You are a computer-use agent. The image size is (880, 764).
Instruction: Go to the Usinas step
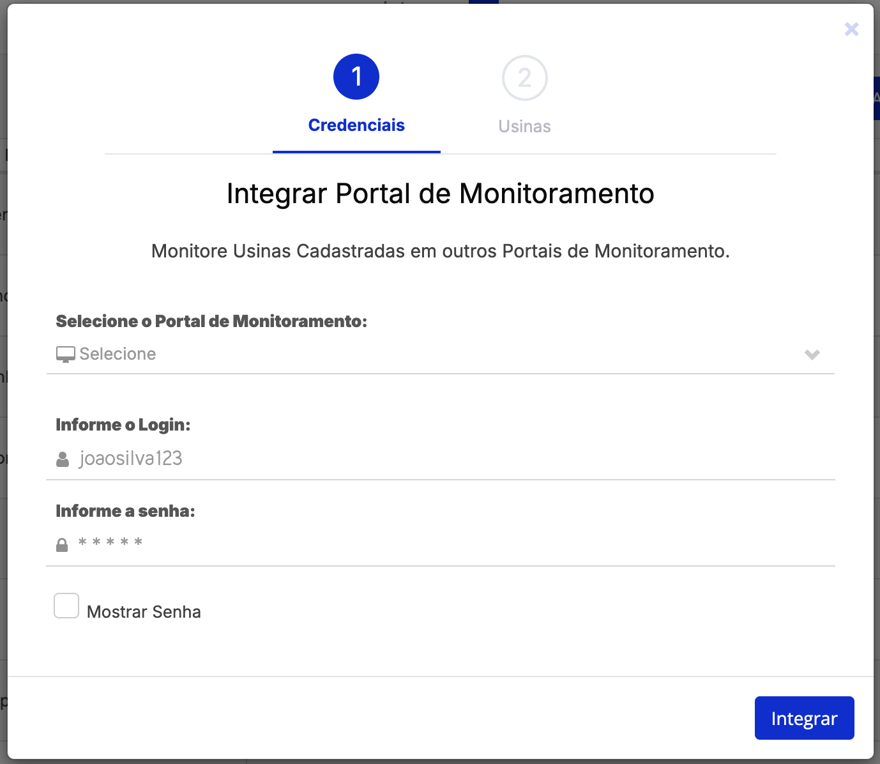click(524, 125)
